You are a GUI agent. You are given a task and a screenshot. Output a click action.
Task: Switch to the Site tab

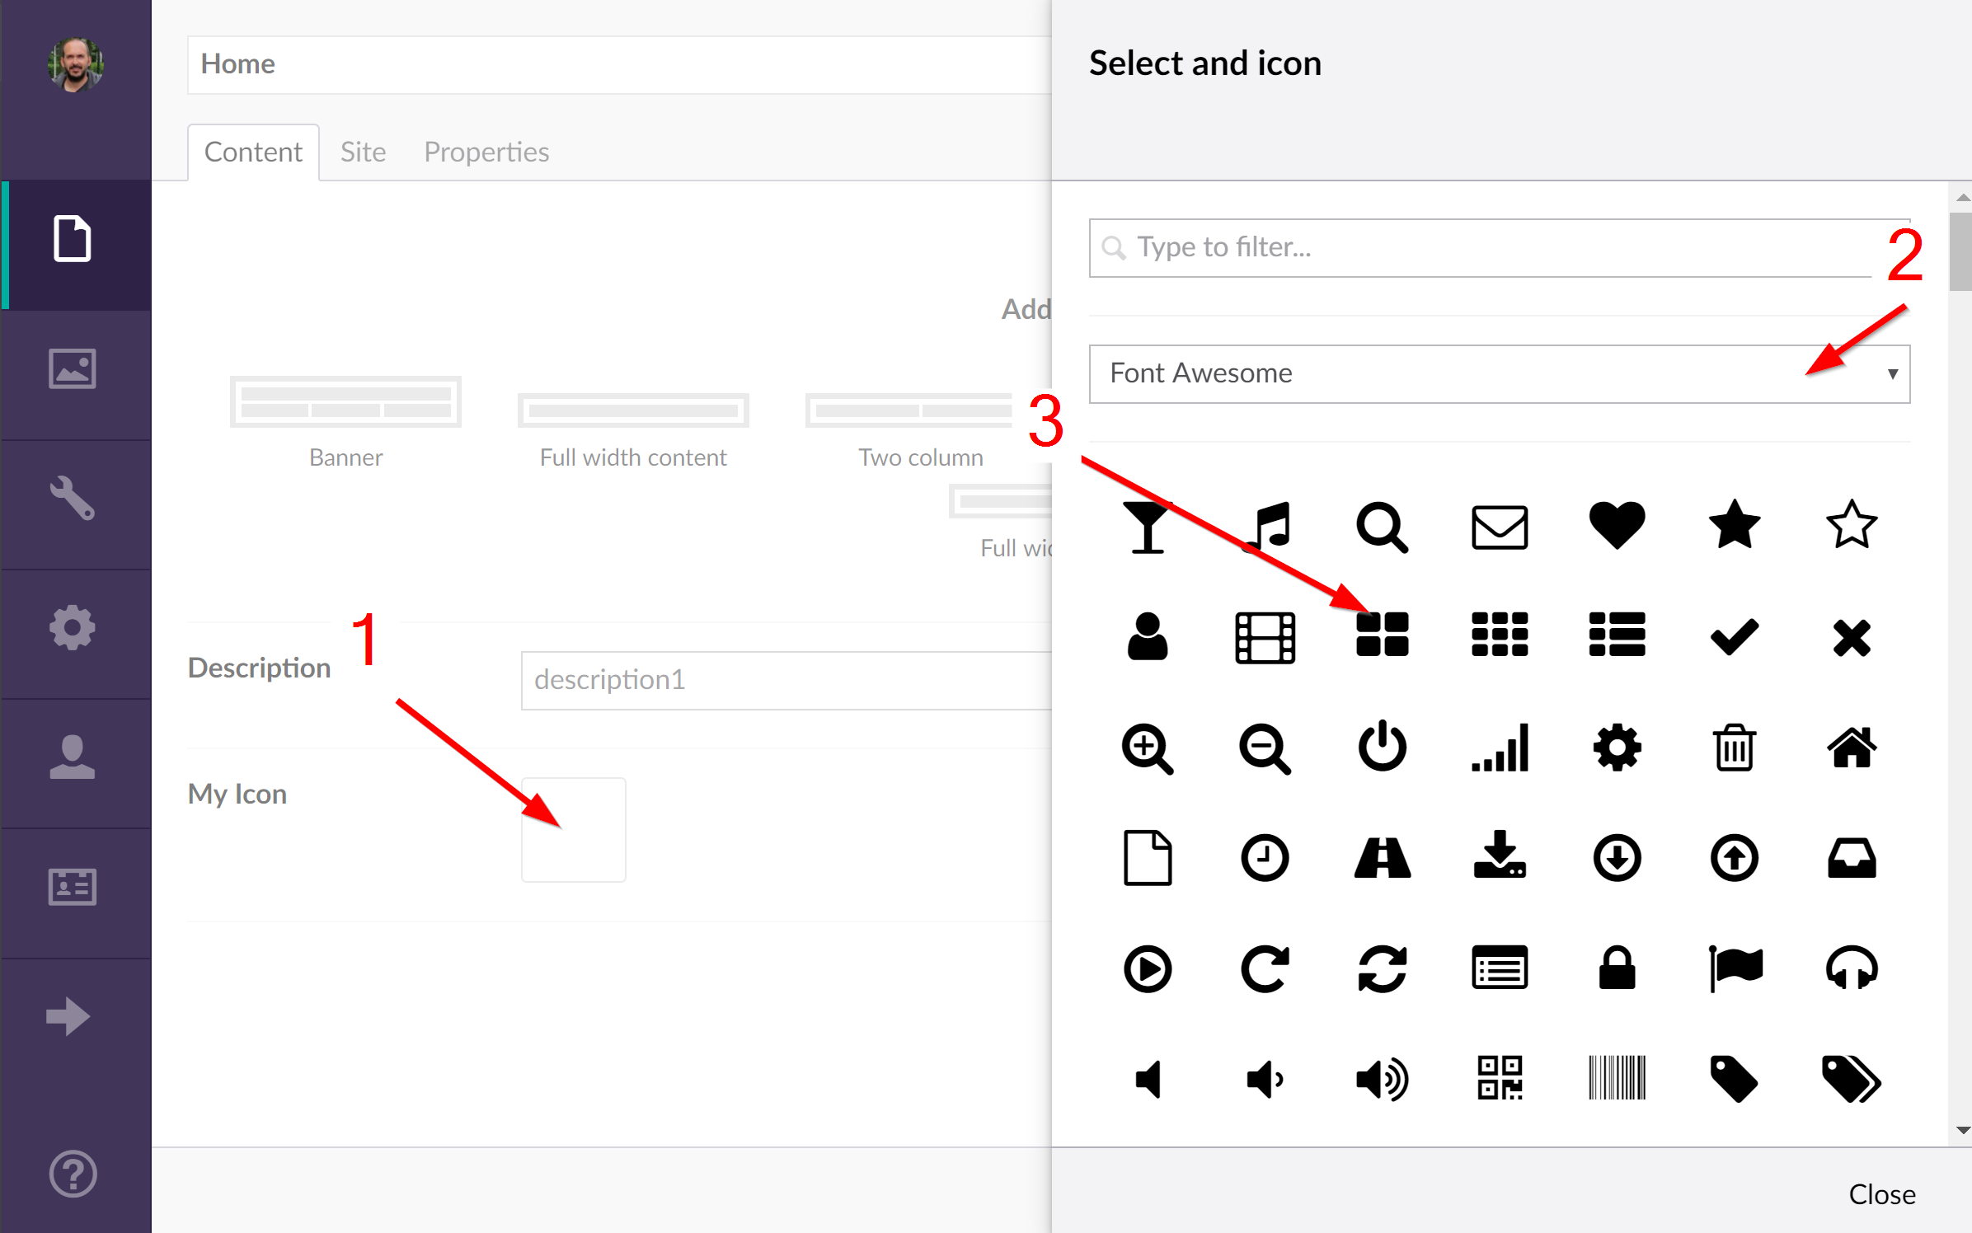[363, 152]
